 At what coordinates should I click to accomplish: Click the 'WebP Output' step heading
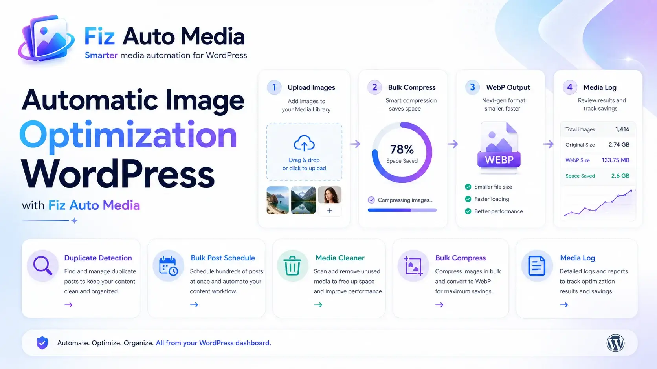coord(508,87)
